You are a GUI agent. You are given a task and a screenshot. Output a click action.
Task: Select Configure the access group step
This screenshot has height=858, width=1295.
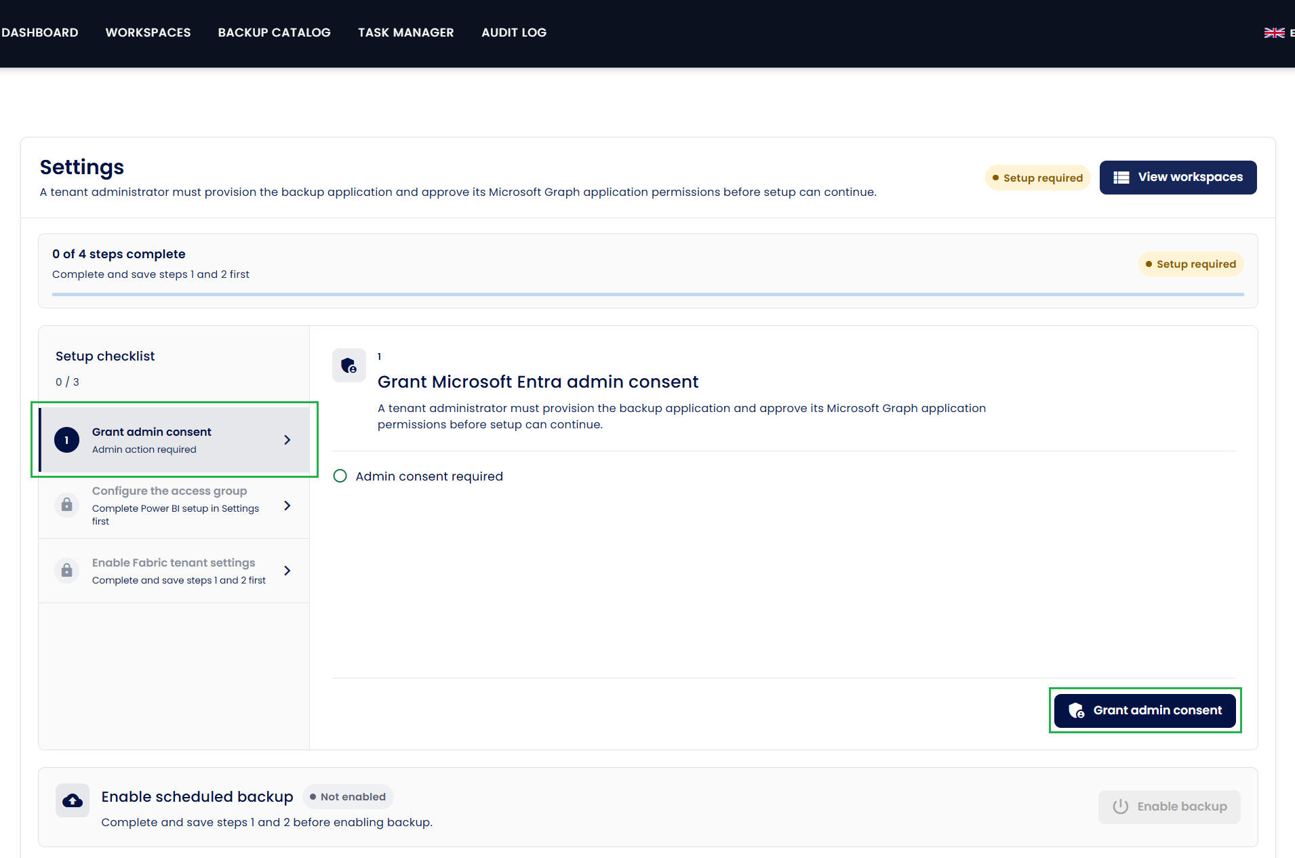tap(174, 506)
